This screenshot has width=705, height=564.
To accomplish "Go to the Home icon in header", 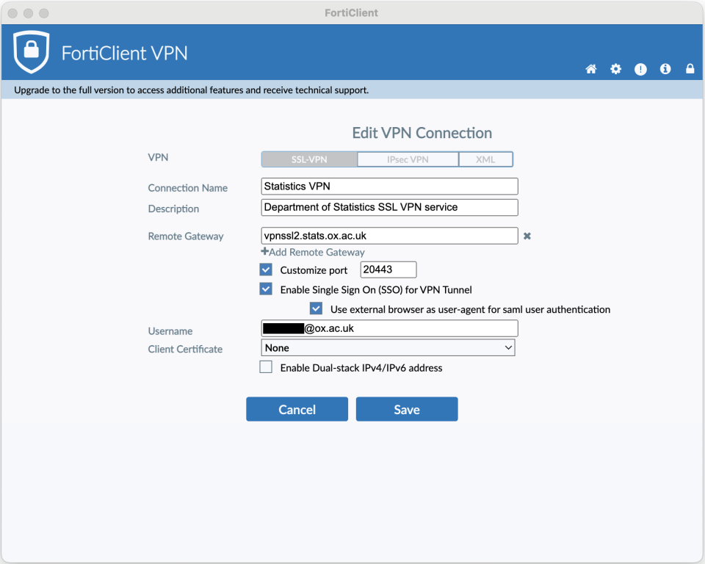I will click(591, 69).
